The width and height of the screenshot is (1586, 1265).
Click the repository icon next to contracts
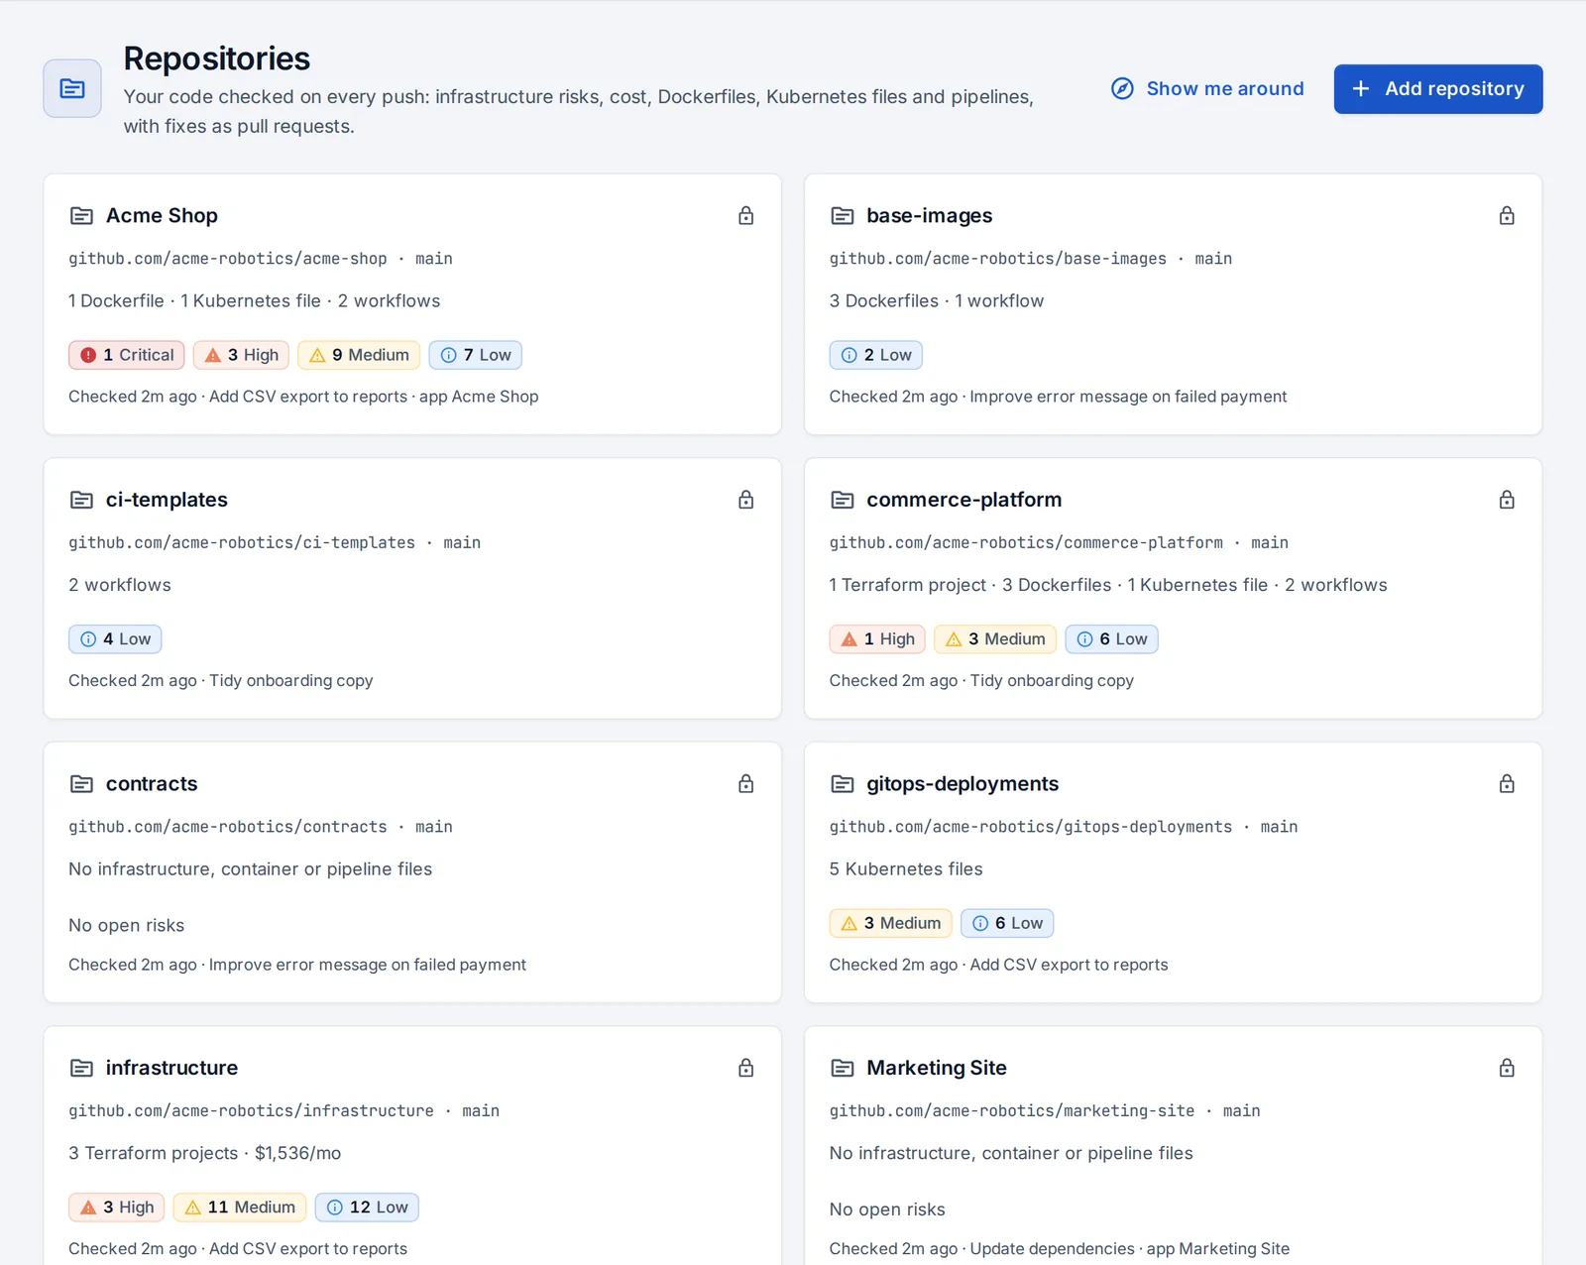pos(81,784)
